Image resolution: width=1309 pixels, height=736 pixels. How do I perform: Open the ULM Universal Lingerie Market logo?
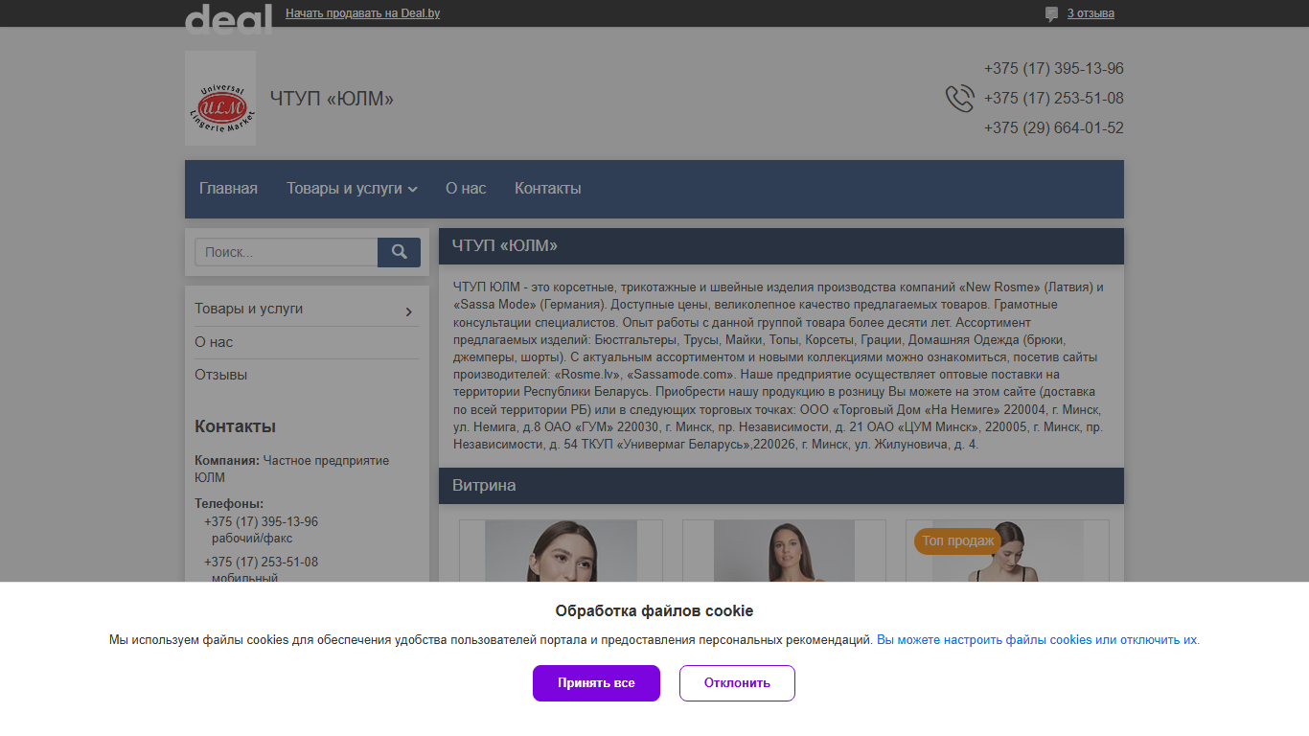point(220,99)
